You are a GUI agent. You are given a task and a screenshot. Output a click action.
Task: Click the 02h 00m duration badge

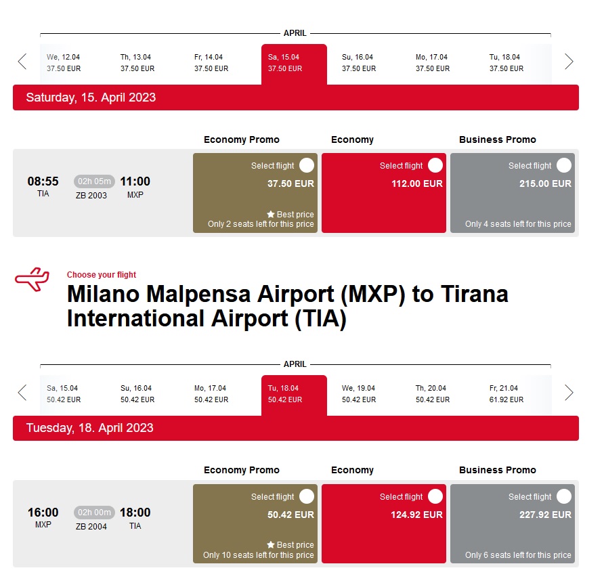94,513
